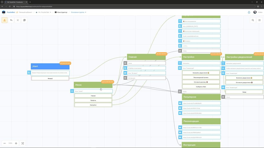Click the Вперед! button in /start block
Screen dimensions: 264x148
pyautogui.click(x=50, y=79)
